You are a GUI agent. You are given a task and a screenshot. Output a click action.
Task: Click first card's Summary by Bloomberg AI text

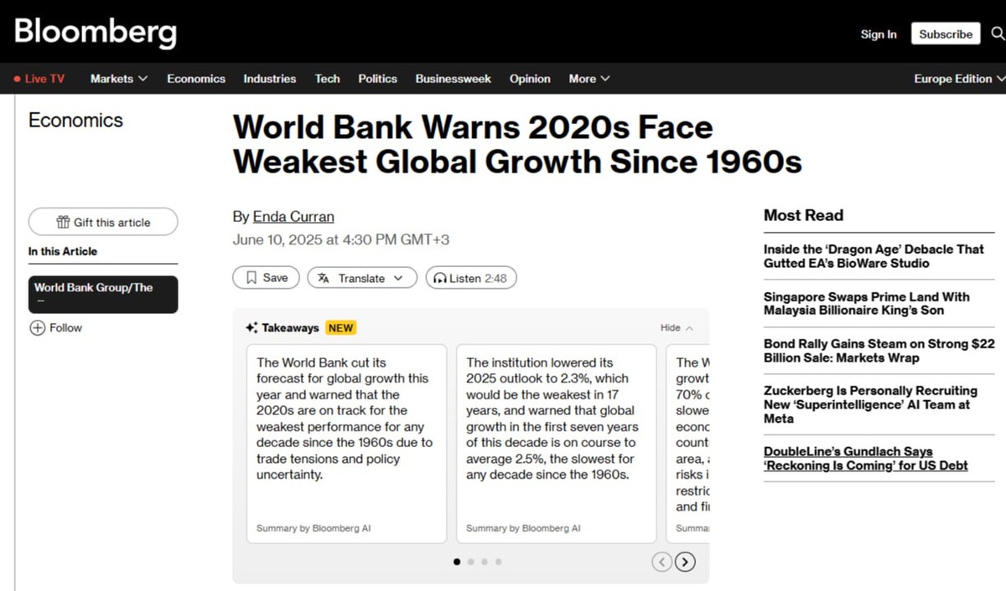pos(314,528)
